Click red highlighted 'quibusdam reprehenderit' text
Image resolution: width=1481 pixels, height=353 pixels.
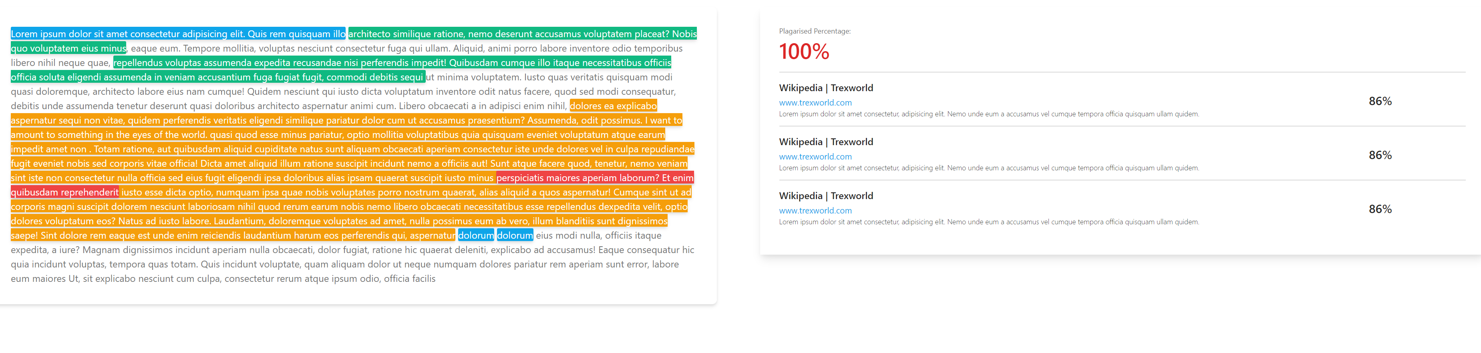coord(65,192)
